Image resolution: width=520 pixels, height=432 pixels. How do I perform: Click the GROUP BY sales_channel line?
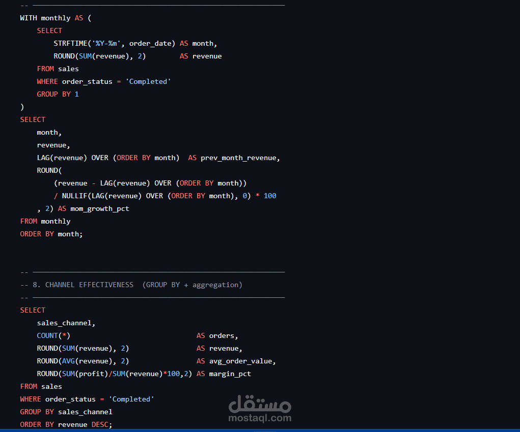click(66, 412)
